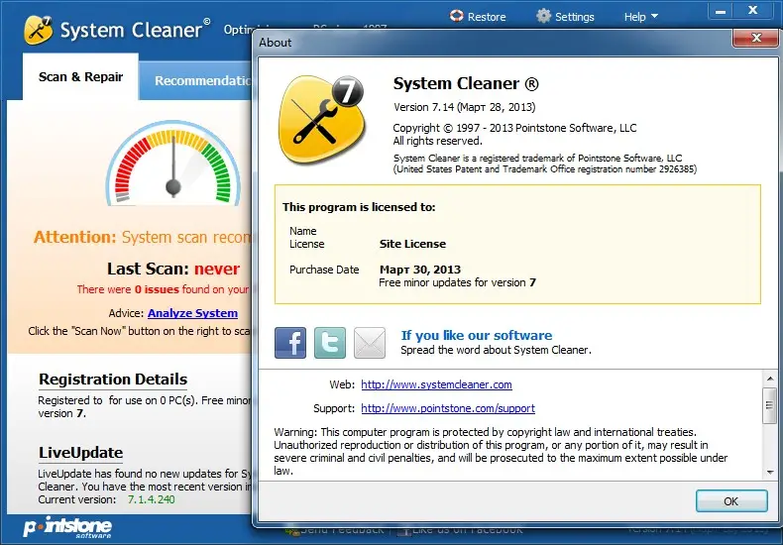Image resolution: width=783 pixels, height=545 pixels.
Task: Click 'If you like our software' heading
Action: (x=477, y=335)
